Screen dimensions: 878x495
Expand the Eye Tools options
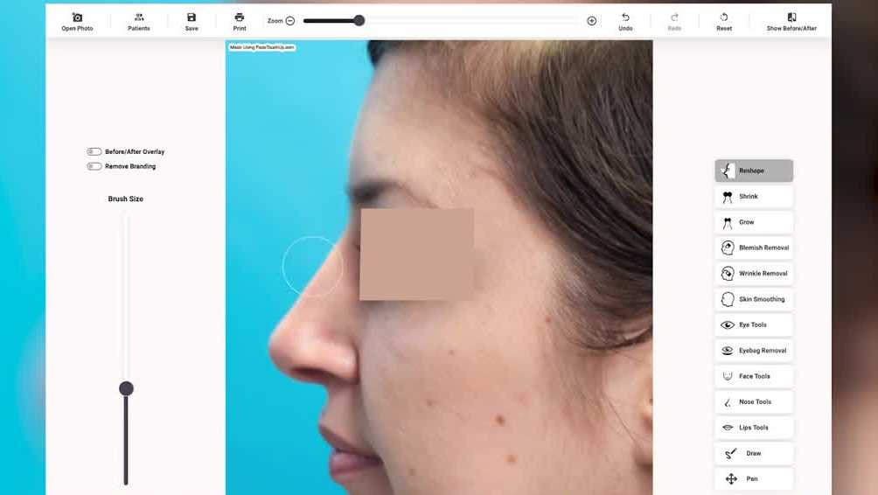[754, 325]
